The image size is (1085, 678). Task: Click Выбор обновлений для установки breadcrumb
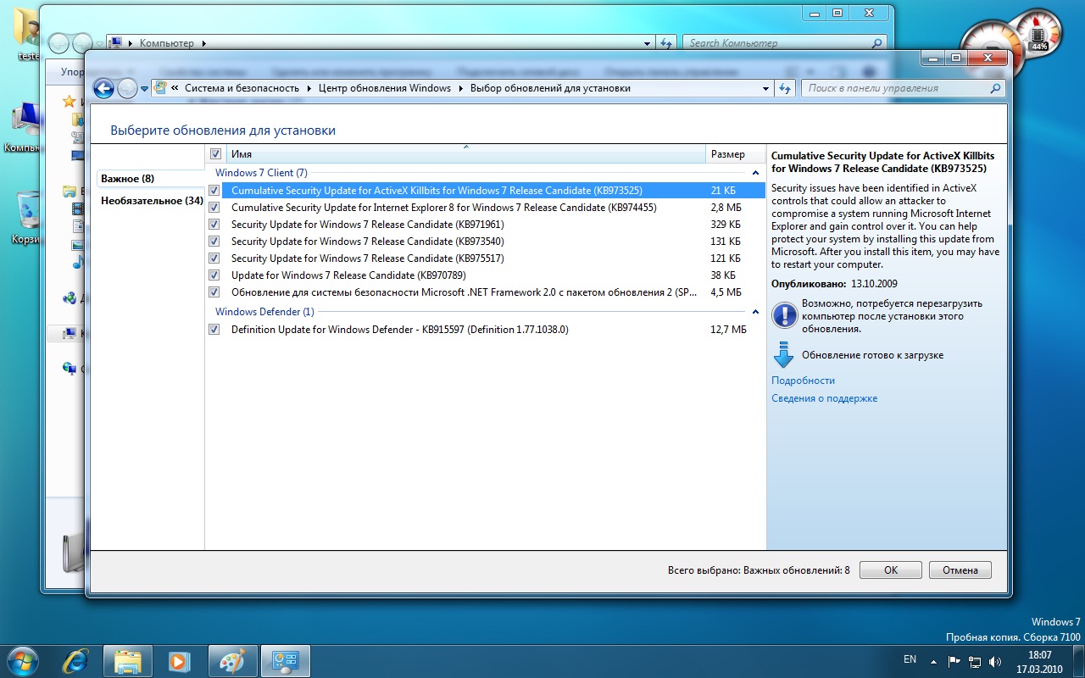[x=550, y=88]
